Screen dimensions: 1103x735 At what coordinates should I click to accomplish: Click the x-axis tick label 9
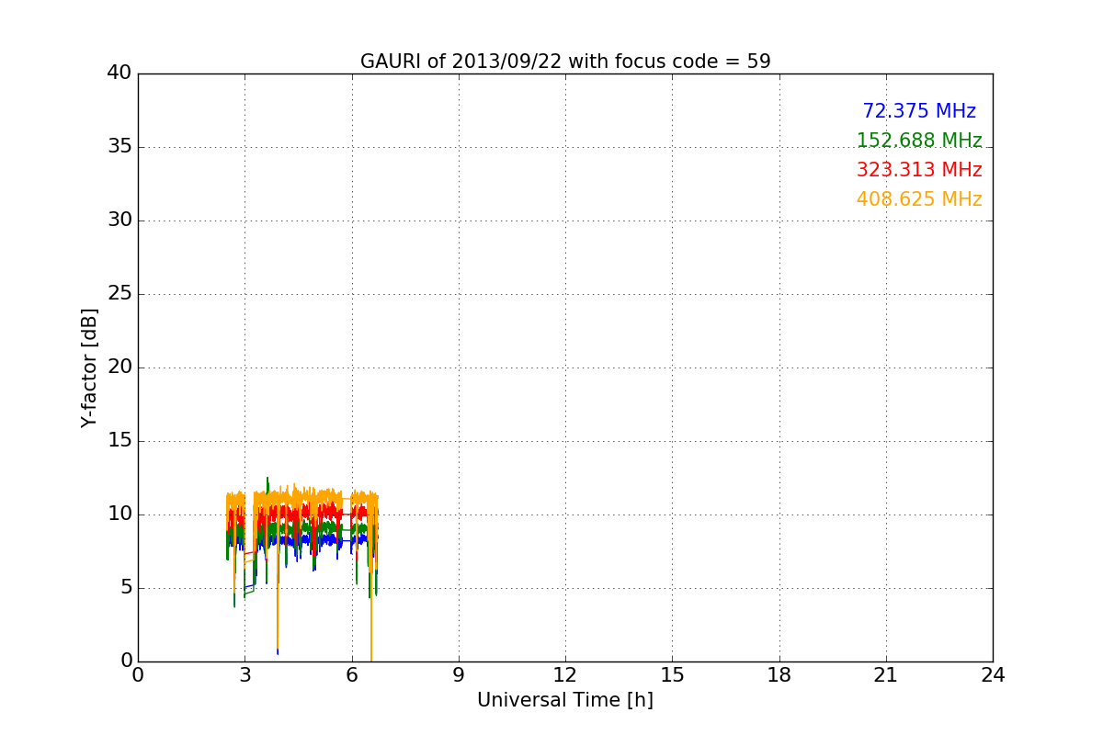[459, 675]
